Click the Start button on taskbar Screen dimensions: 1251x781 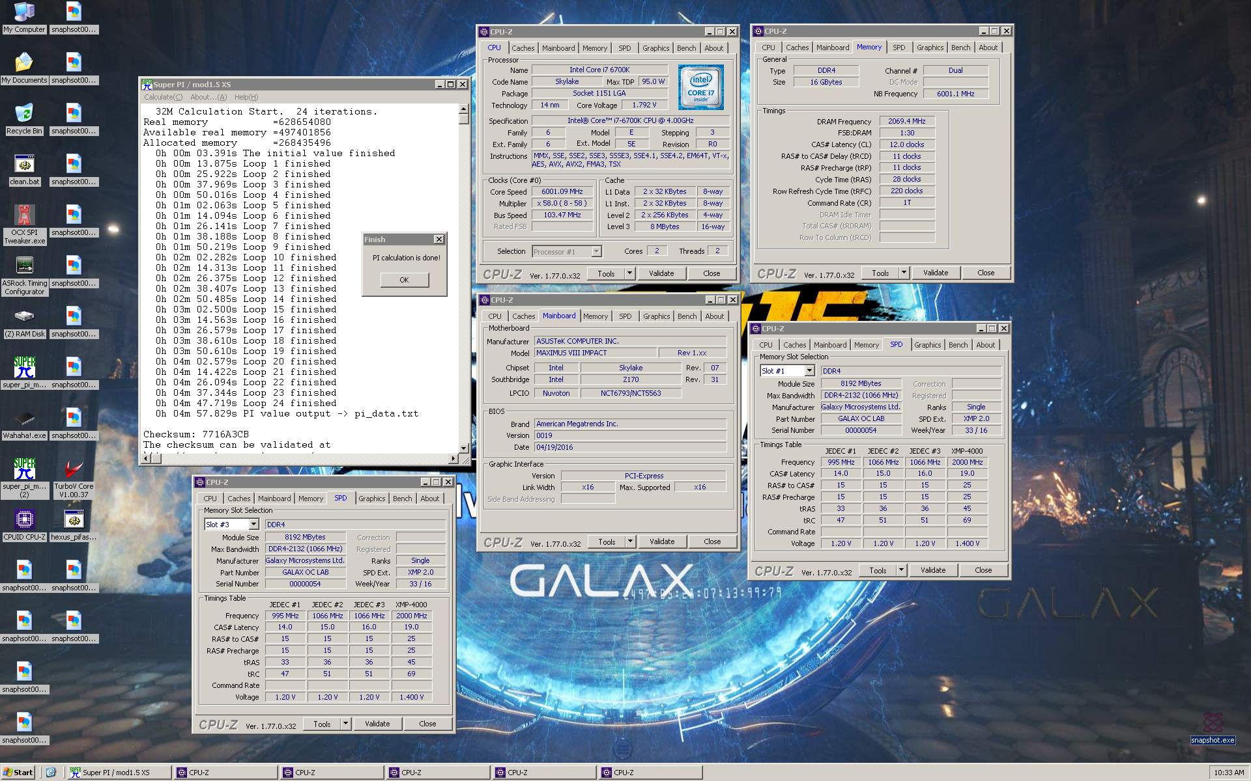pos(18,773)
